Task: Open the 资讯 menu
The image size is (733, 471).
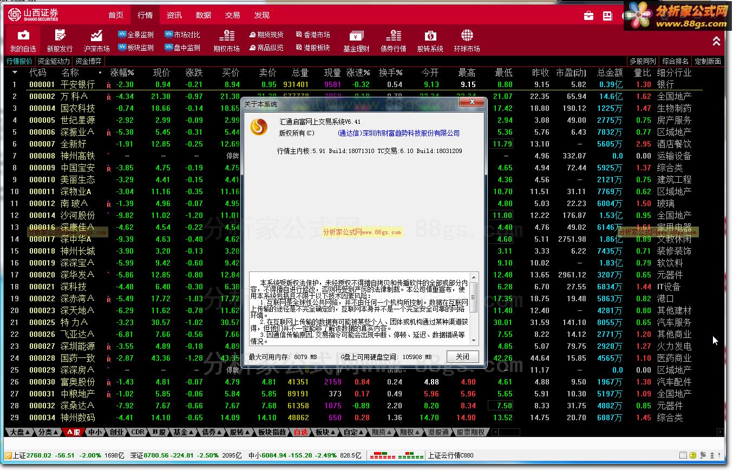Action: [x=174, y=15]
